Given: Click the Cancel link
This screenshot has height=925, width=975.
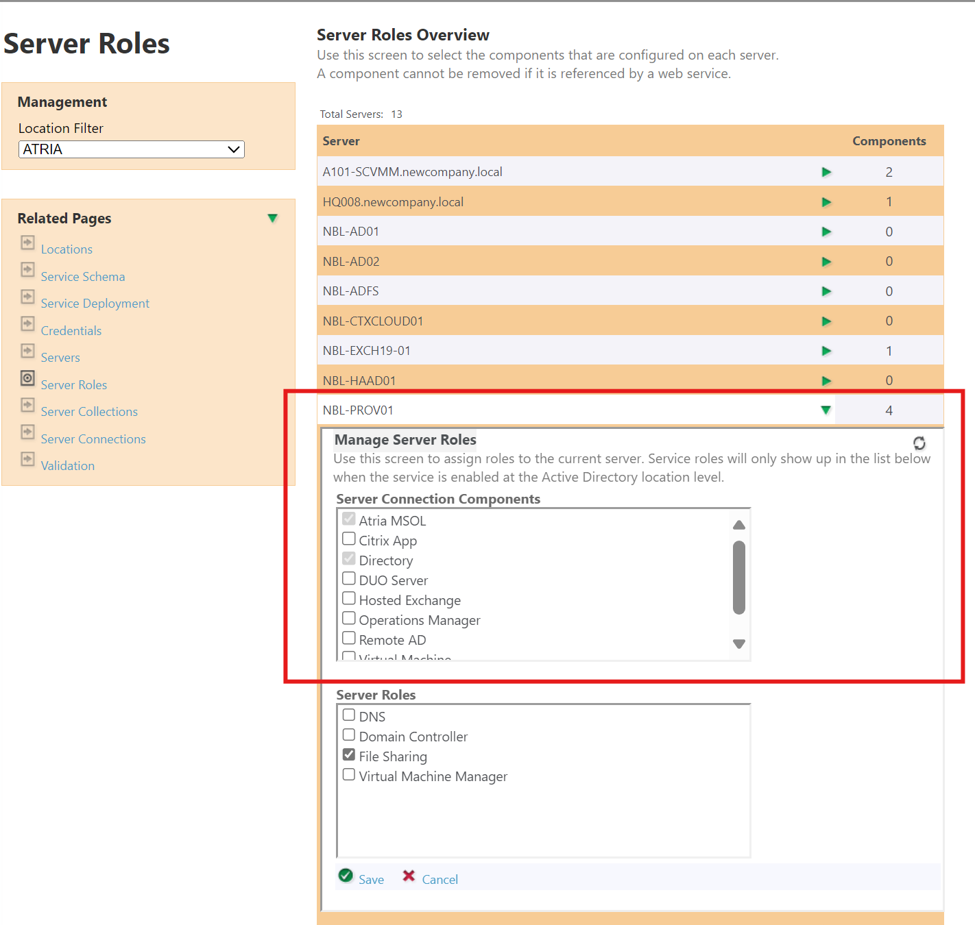Looking at the screenshot, I should [x=440, y=879].
